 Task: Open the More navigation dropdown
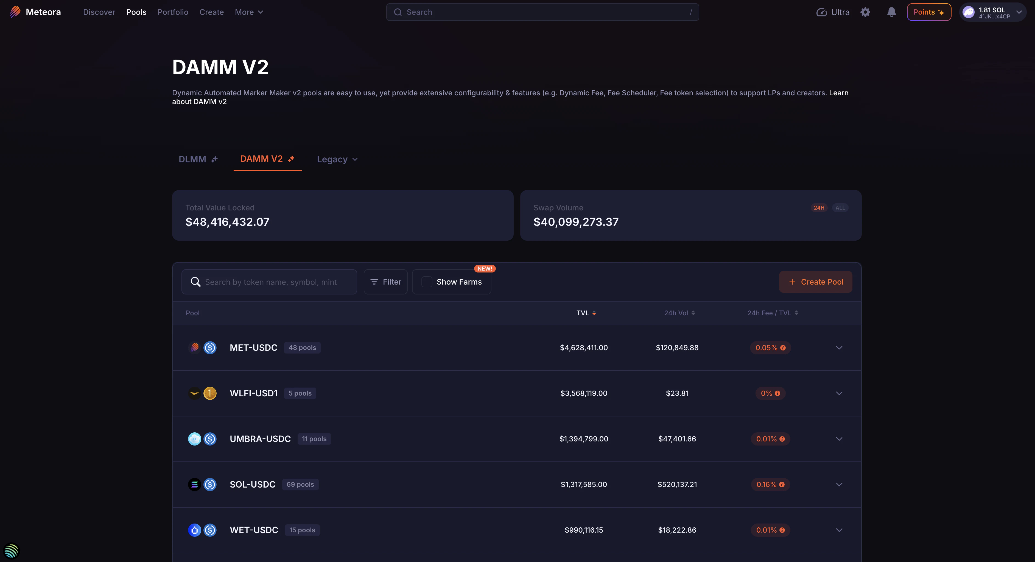point(249,12)
